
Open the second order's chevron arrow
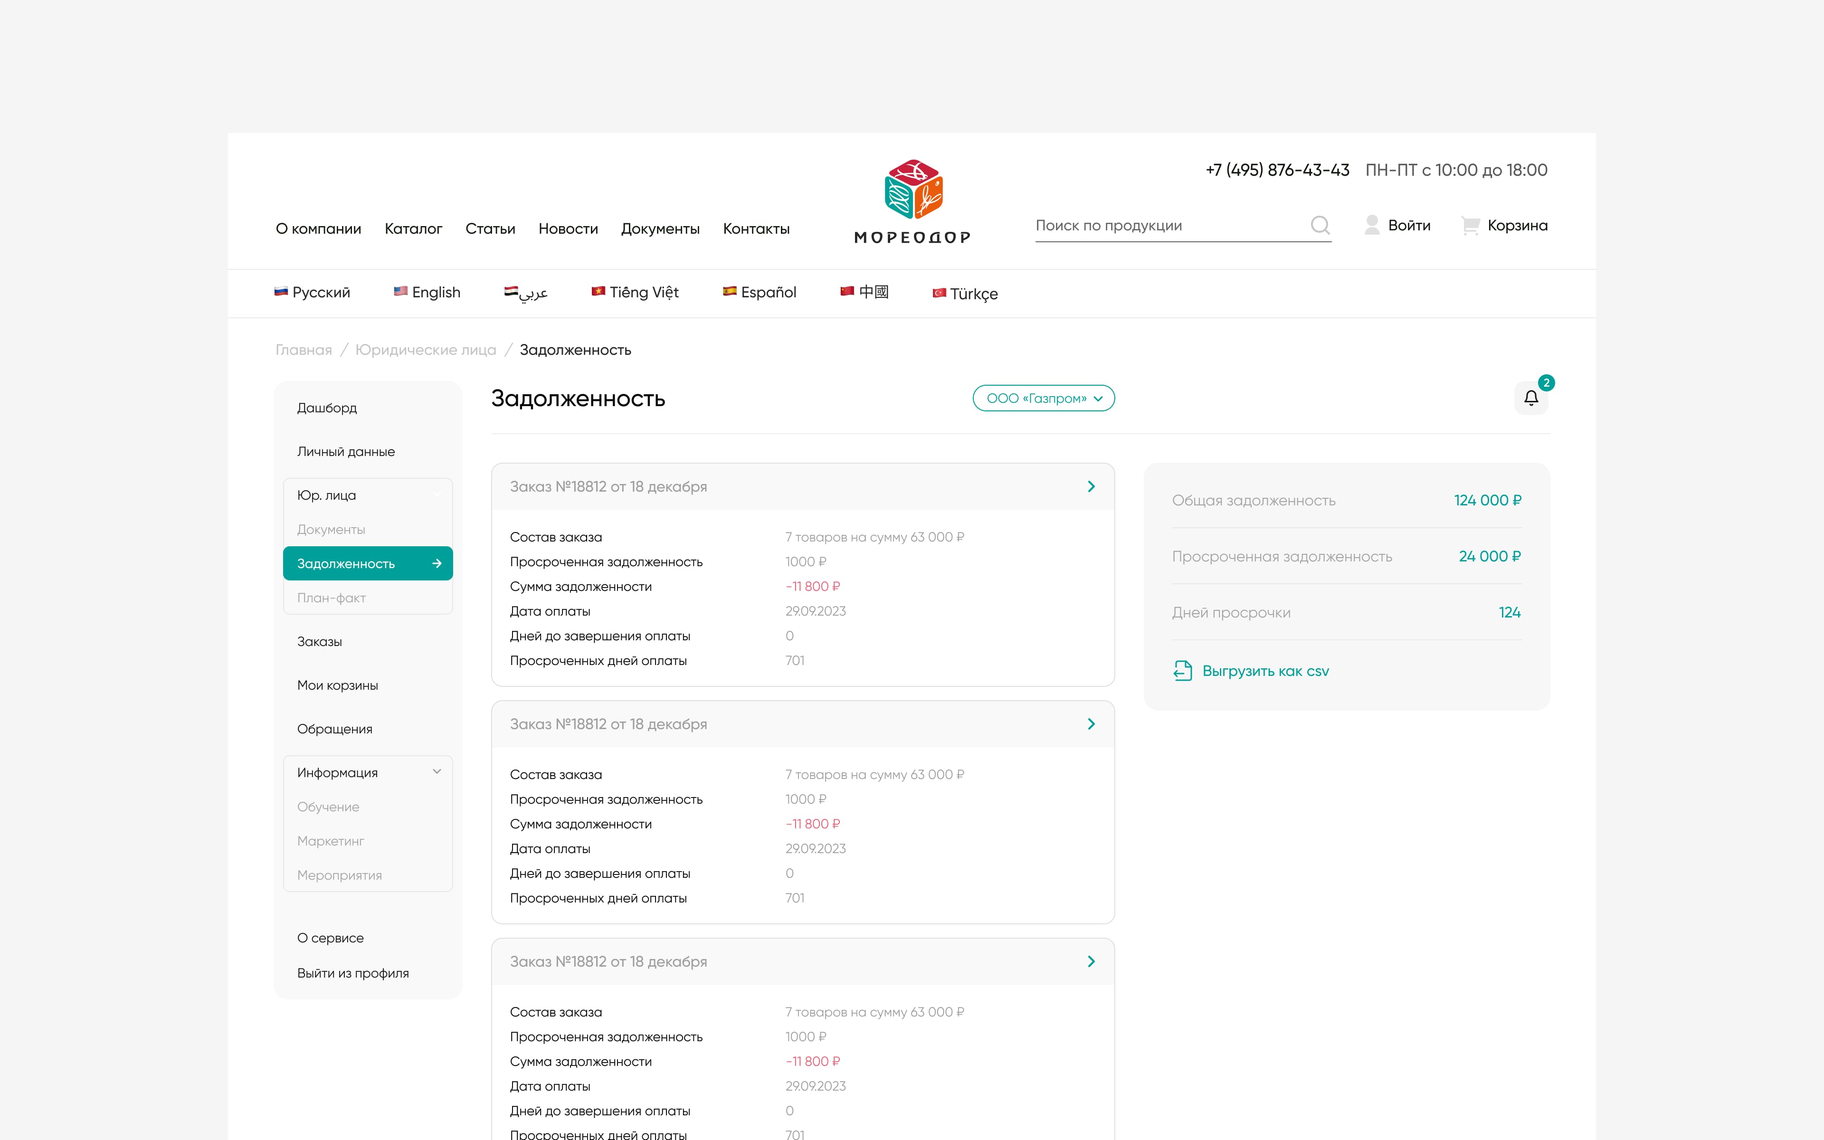coord(1091,724)
